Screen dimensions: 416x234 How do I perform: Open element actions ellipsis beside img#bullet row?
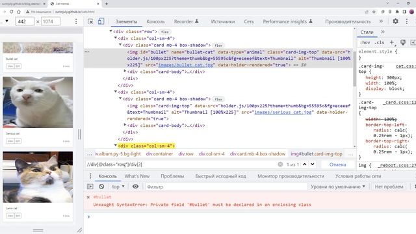(87, 51)
